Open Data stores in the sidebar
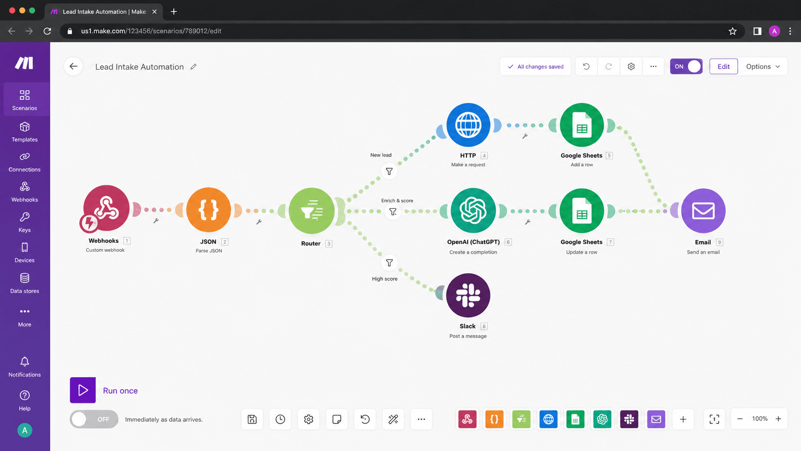This screenshot has width=801, height=451. click(25, 283)
